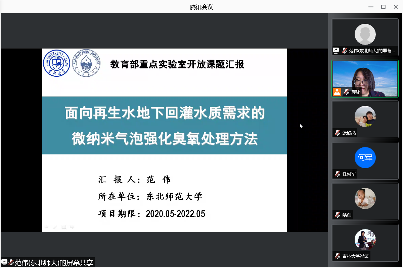Select the blue 何军 avatar
The image size is (403, 268).
pos(365,157)
